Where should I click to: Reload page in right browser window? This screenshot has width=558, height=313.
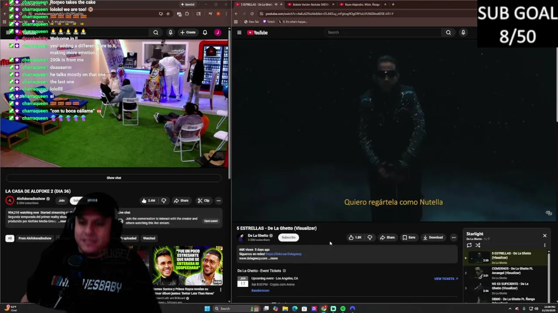(x=252, y=13)
